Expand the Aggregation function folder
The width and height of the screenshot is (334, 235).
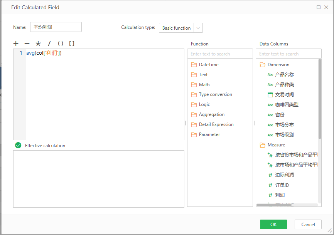click(211, 114)
